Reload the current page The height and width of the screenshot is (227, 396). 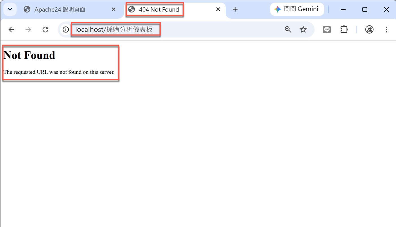(45, 29)
